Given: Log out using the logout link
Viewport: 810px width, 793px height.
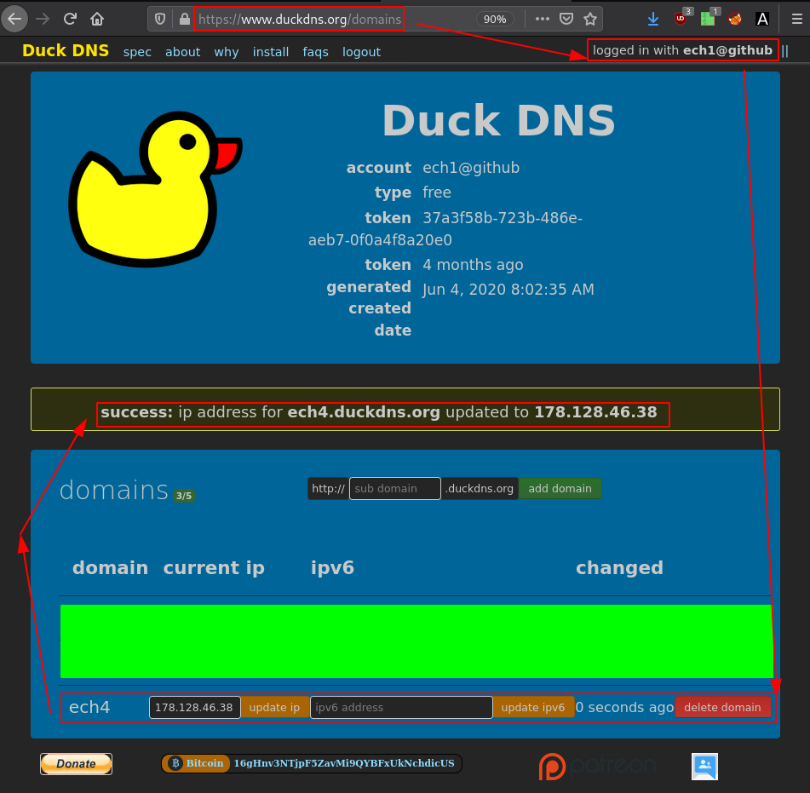Looking at the screenshot, I should click(x=361, y=52).
